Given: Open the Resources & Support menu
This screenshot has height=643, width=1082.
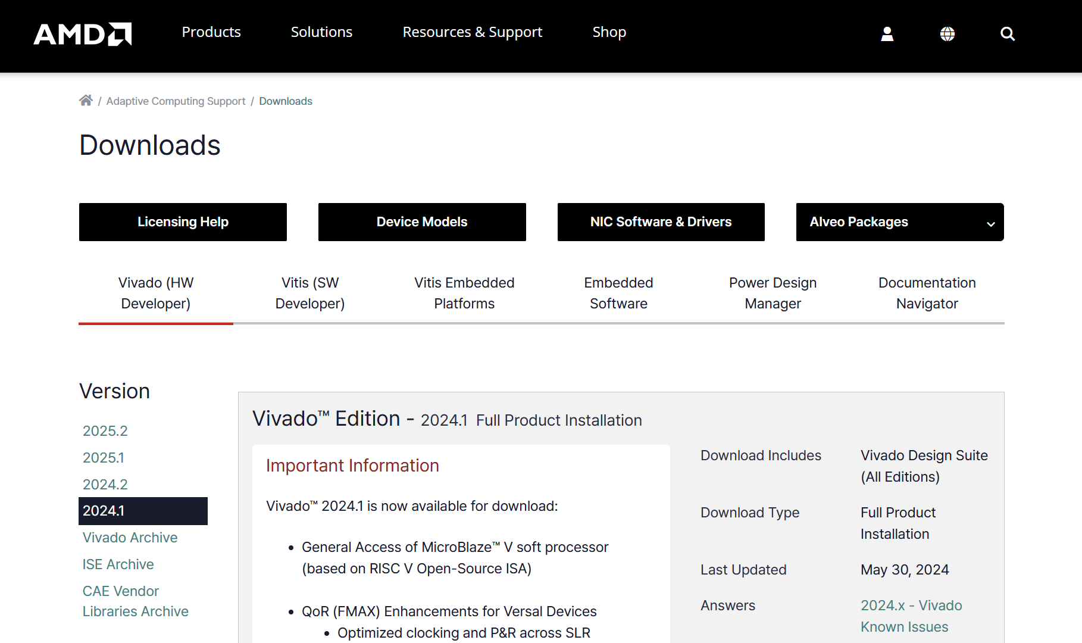Looking at the screenshot, I should pyautogui.click(x=473, y=32).
